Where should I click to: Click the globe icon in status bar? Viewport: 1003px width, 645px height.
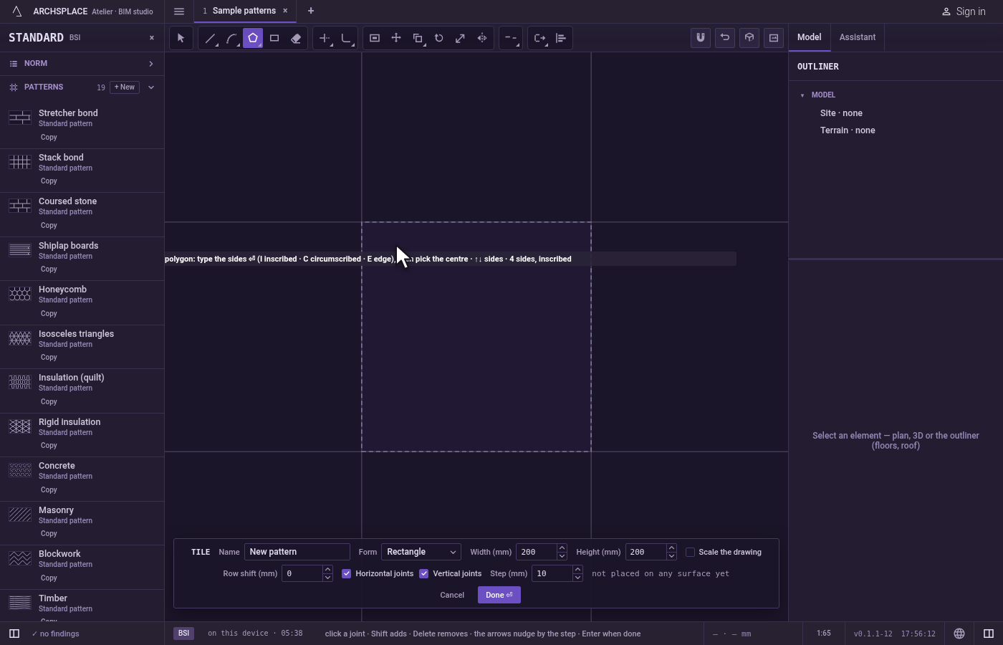(959, 634)
